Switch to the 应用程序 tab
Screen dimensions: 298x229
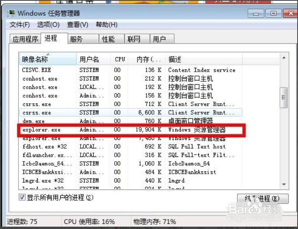(x=25, y=39)
